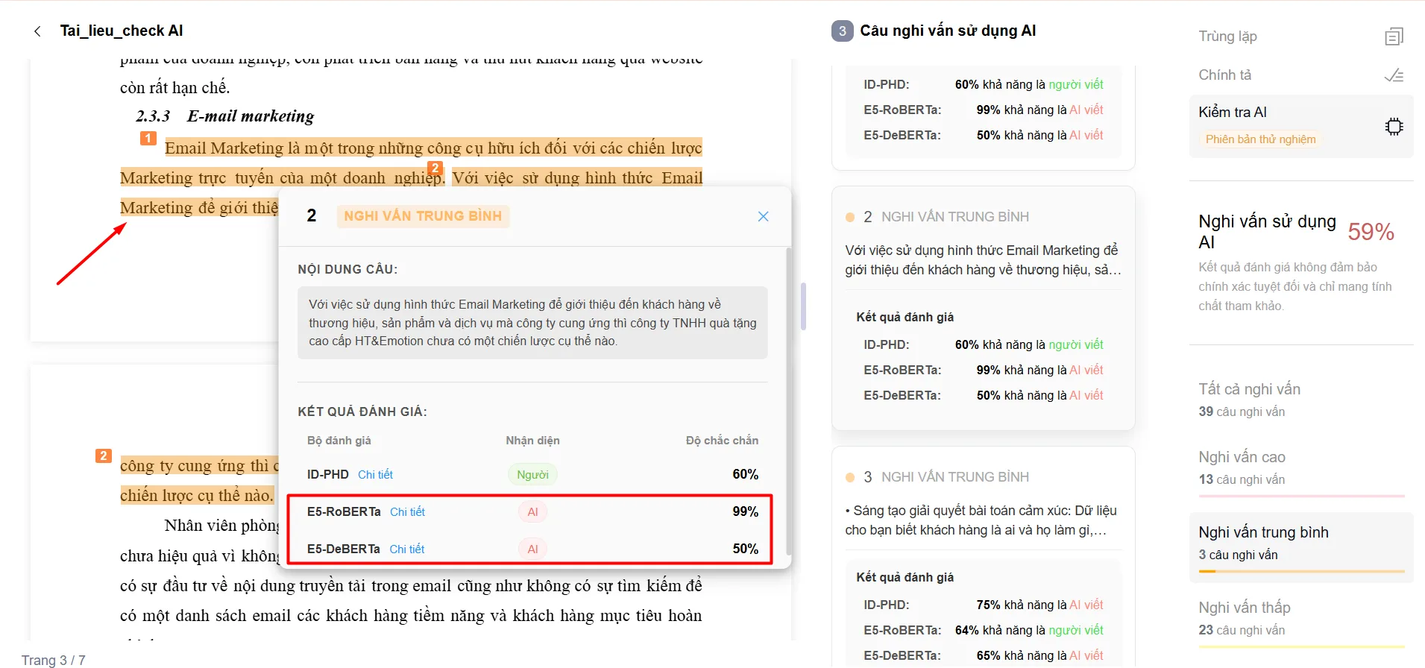Open the Trùng lặp duplicate check icon
This screenshot has width=1425, height=668.
[x=1394, y=37]
